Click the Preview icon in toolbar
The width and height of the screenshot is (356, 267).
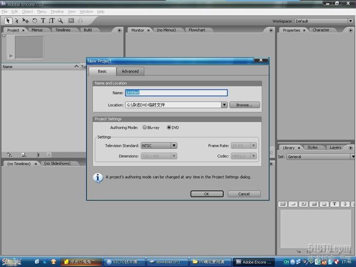(x=80, y=20)
